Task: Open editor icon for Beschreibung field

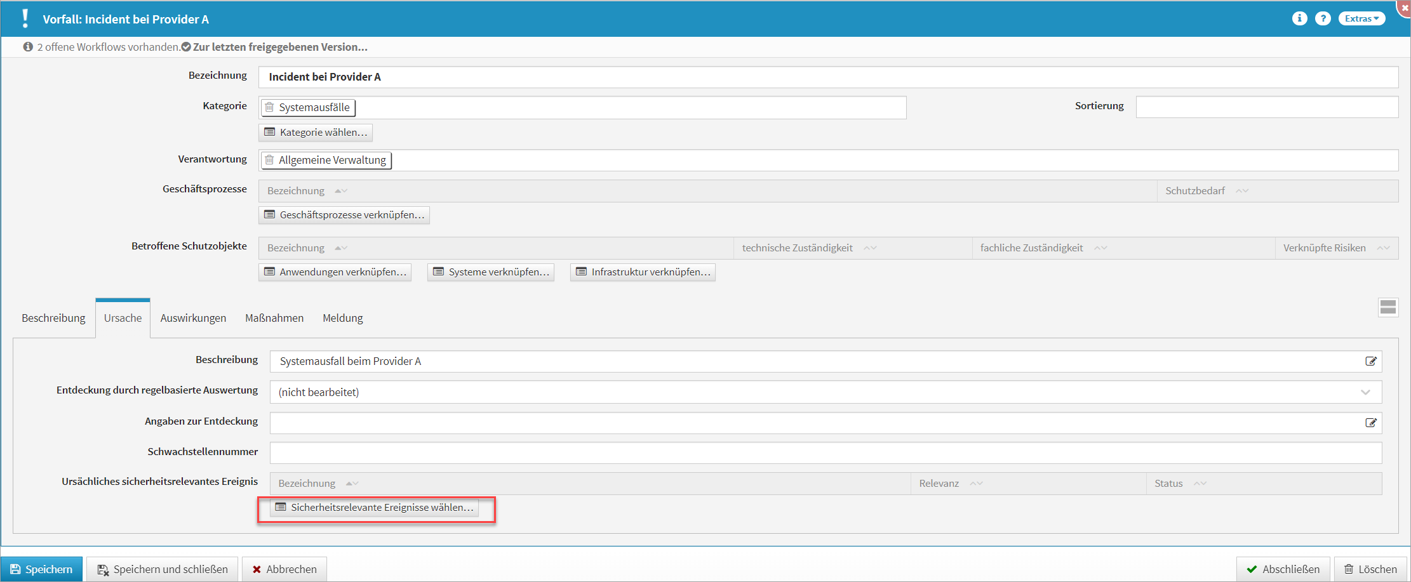Action: pos(1370,361)
